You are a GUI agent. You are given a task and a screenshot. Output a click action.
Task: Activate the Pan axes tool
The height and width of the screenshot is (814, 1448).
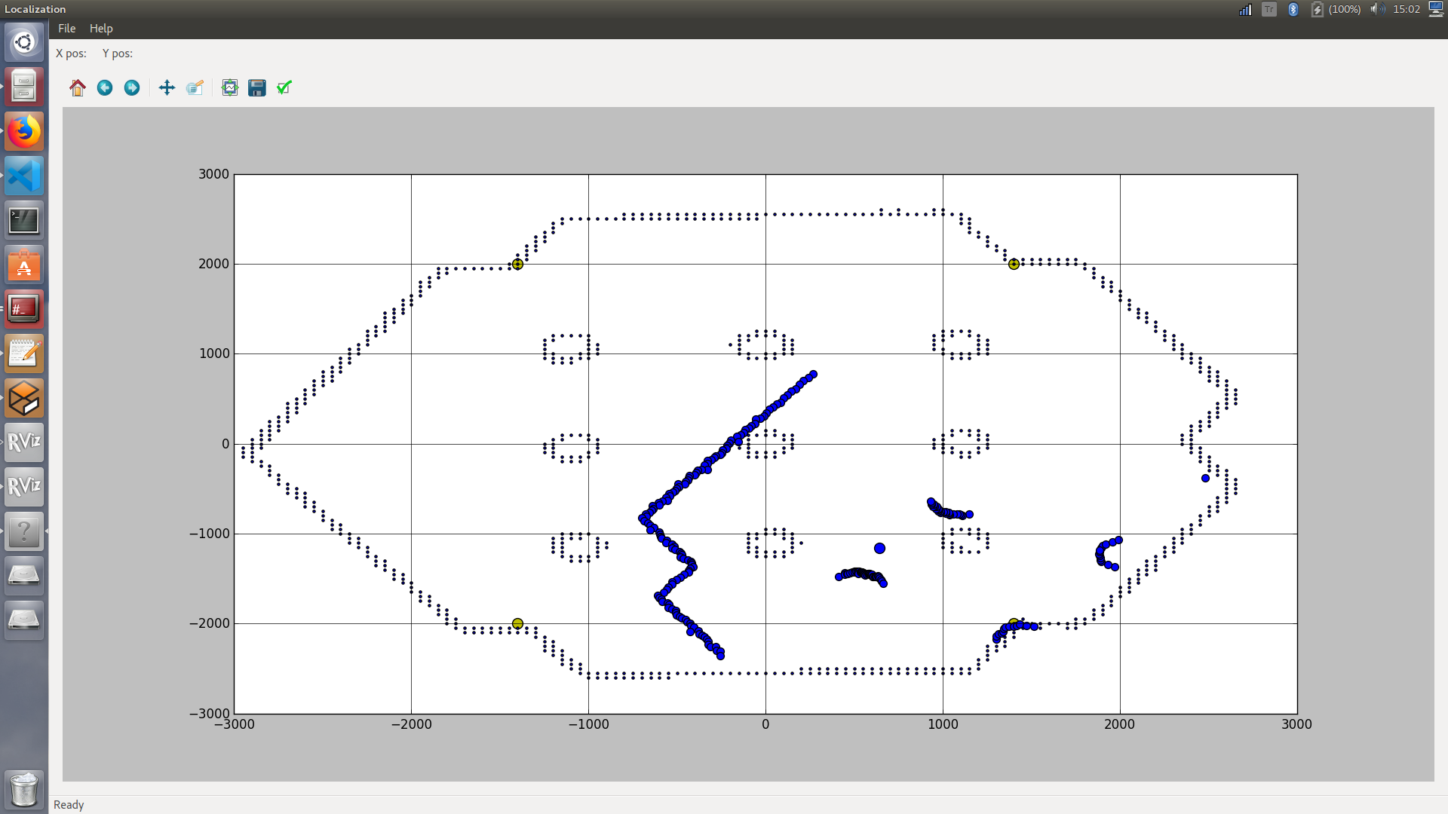click(167, 88)
